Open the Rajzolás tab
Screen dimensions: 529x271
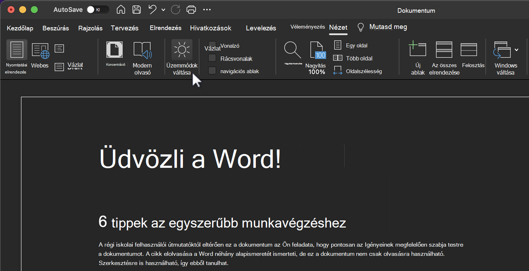coord(90,28)
